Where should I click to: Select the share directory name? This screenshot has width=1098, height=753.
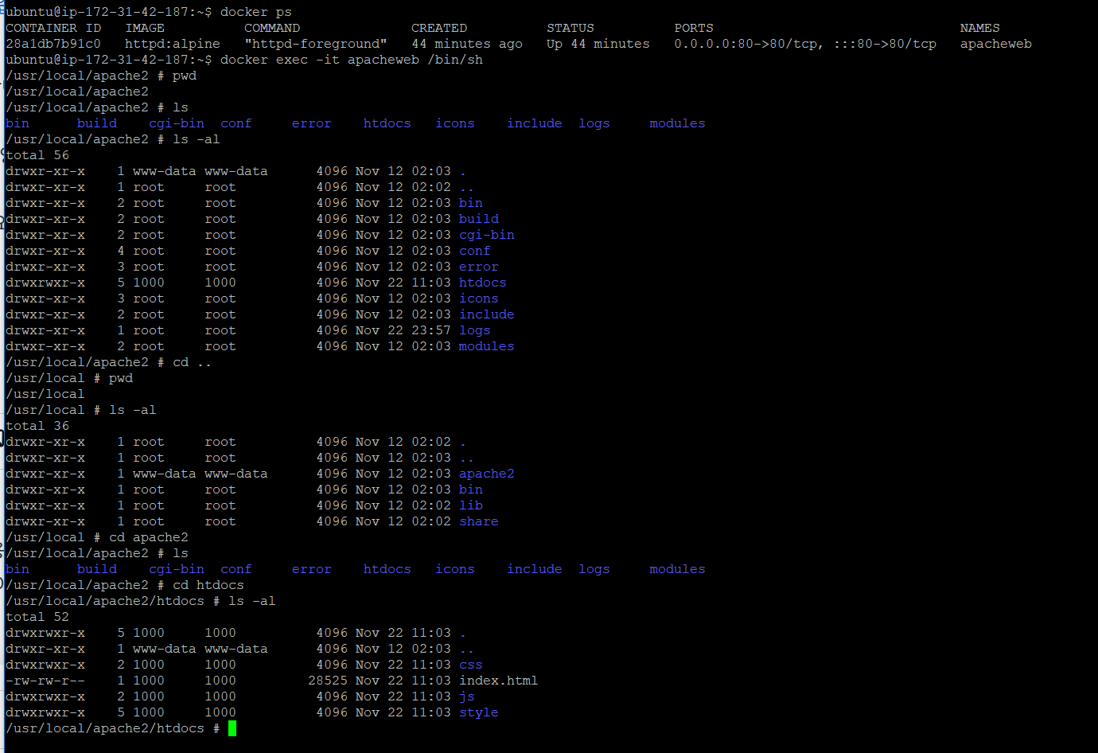(x=479, y=521)
